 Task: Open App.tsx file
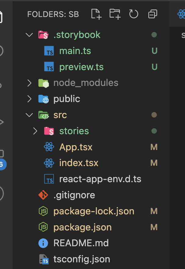pyautogui.click(x=76, y=147)
